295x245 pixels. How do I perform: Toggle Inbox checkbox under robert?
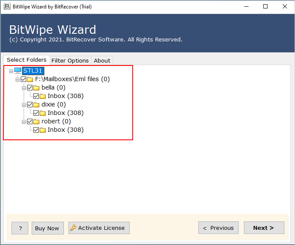pyautogui.click(x=36, y=130)
